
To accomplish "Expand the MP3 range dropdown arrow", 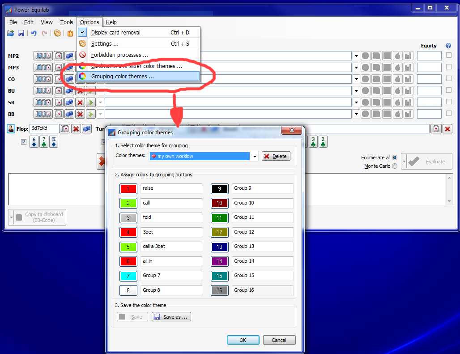I will [x=356, y=68].
